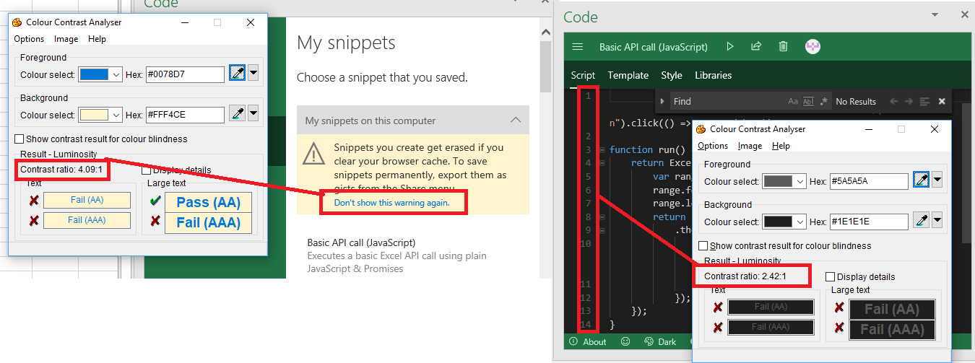The image size is (975, 363).
Task: Check Display details in left Analyser
Action: 147,170
